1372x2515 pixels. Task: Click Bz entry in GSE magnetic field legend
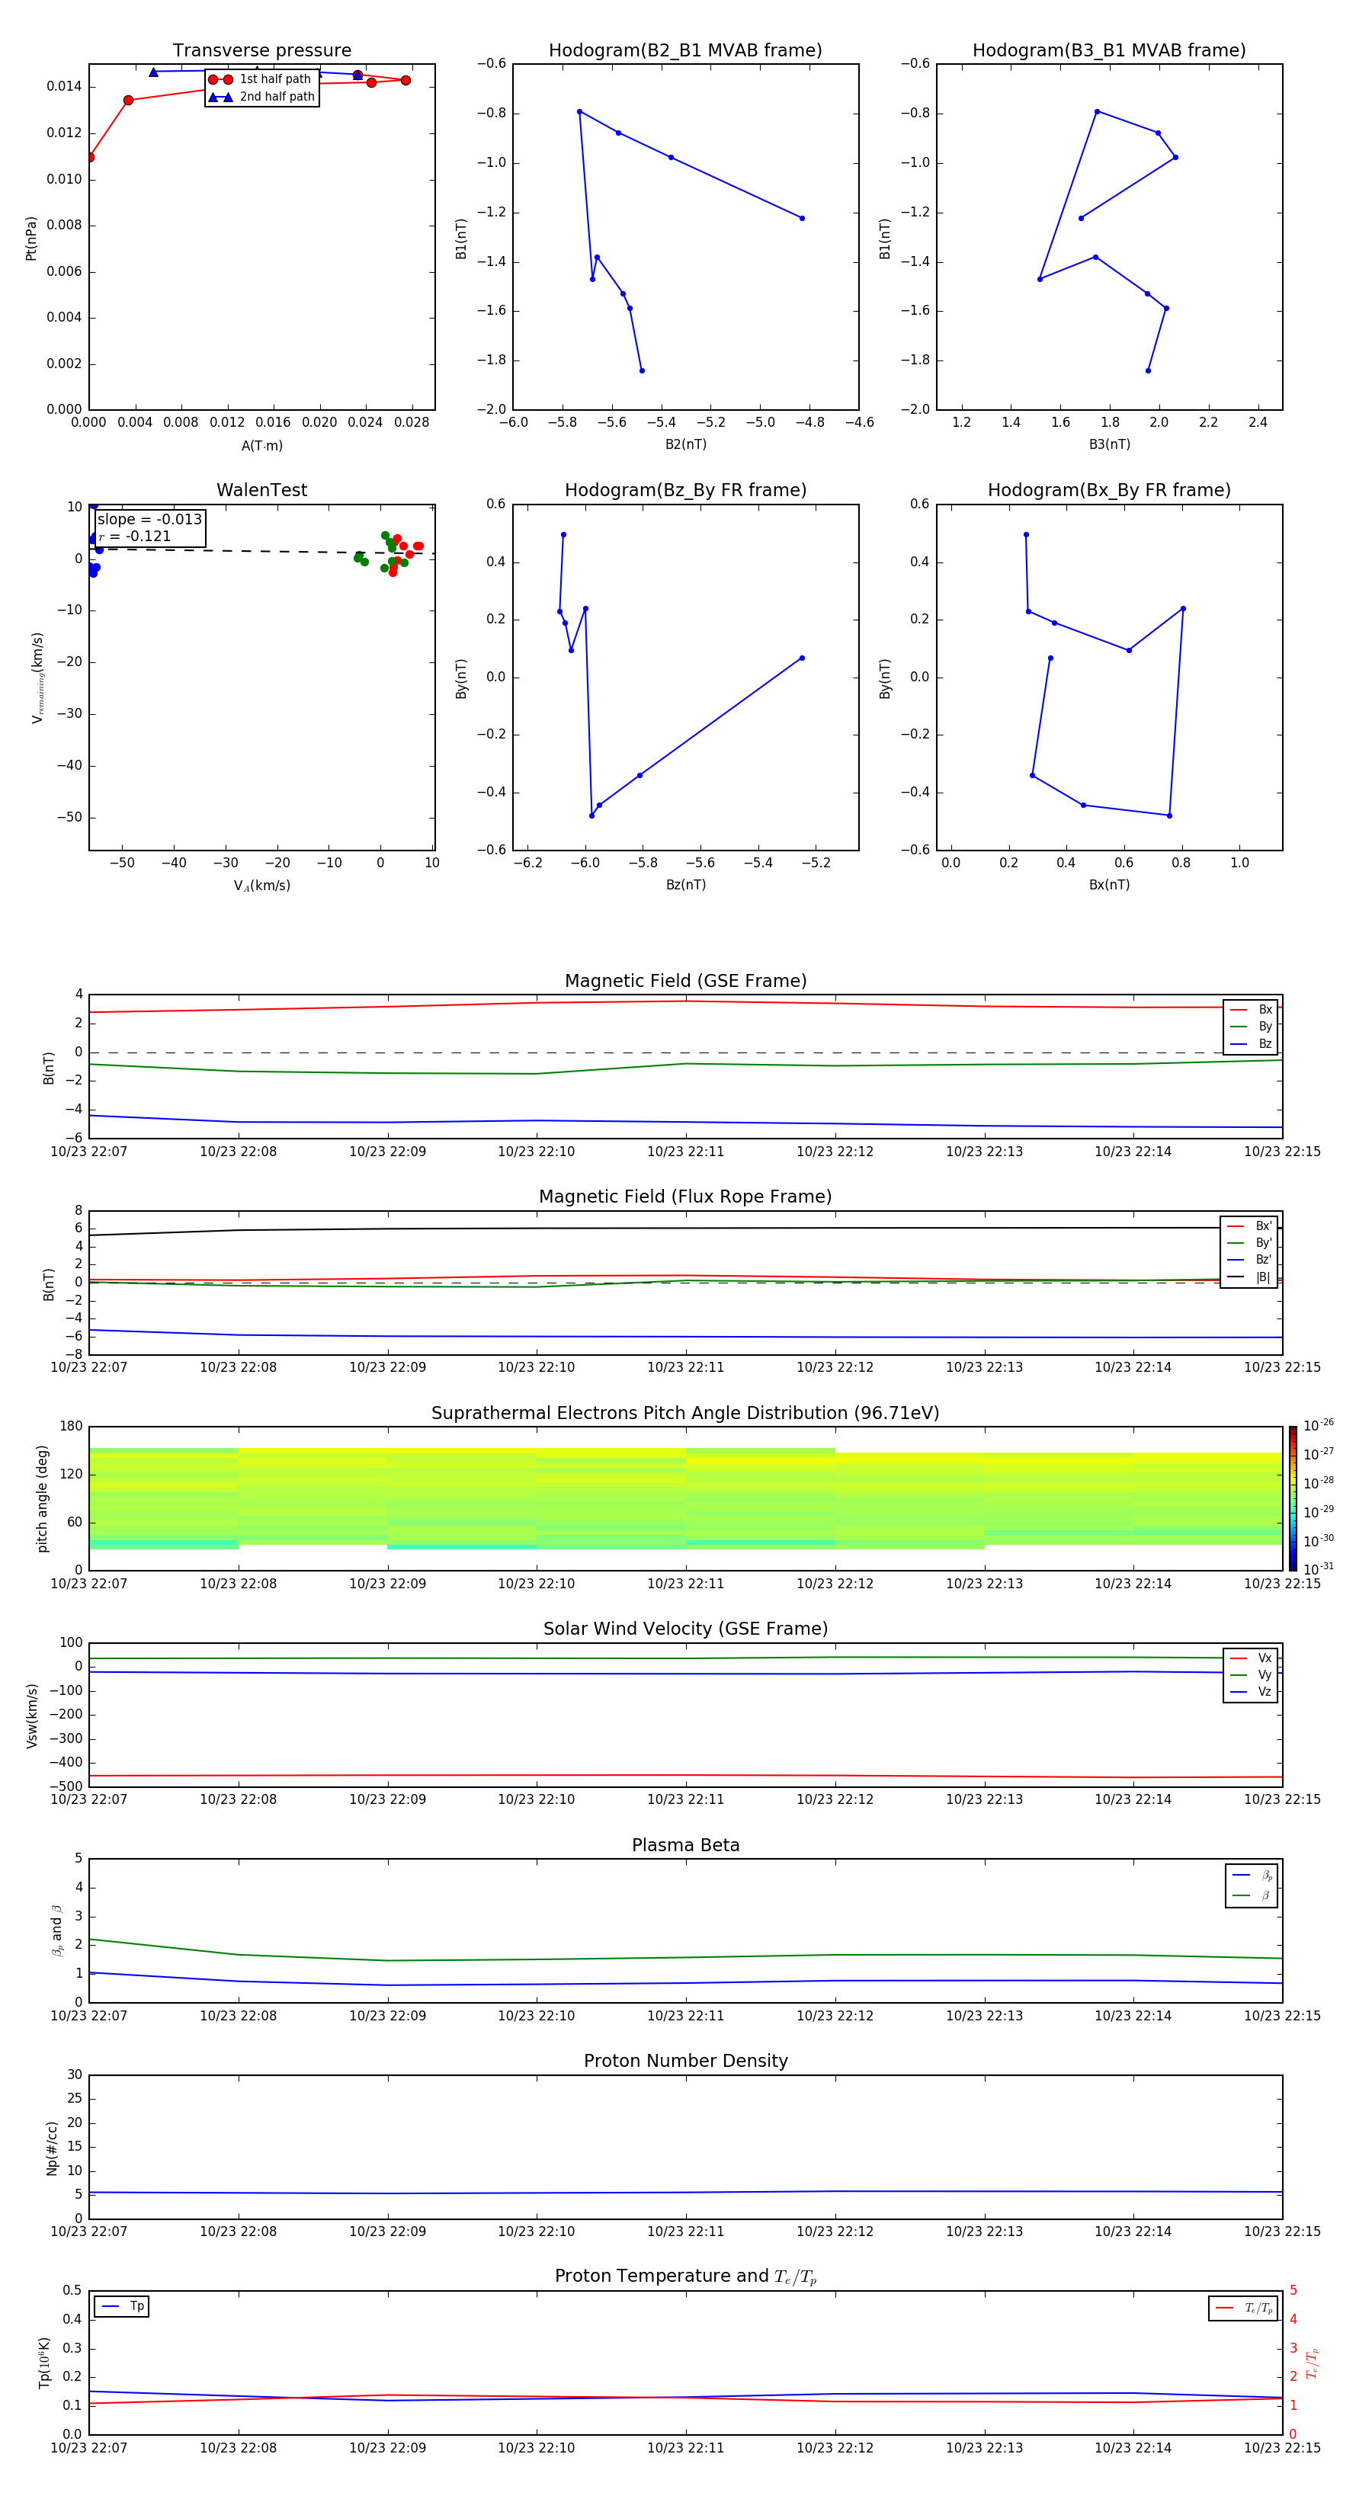[1251, 1043]
